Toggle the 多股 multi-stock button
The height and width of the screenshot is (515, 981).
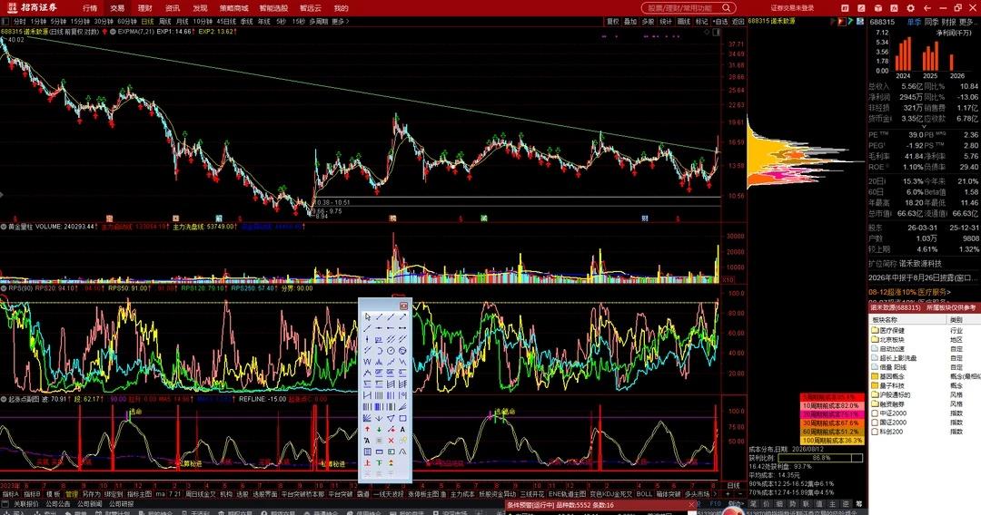[649, 21]
